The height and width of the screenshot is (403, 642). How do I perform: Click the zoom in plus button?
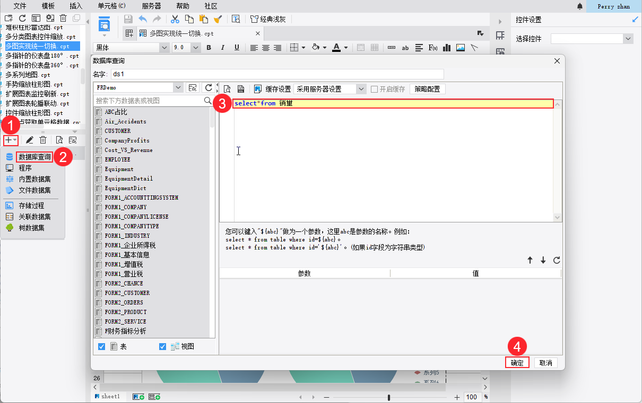point(457,397)
